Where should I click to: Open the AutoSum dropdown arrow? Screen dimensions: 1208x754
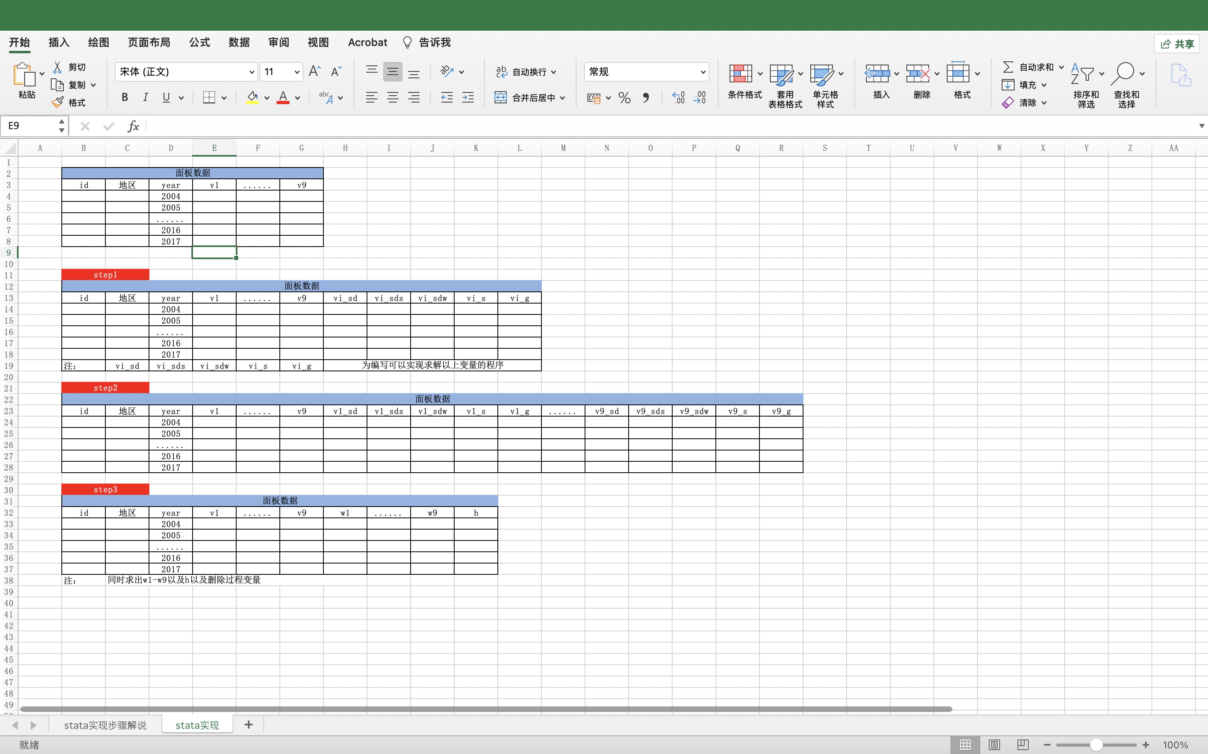1061,67
